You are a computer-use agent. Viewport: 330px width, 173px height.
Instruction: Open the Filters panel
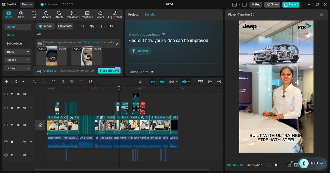(100, 15)
